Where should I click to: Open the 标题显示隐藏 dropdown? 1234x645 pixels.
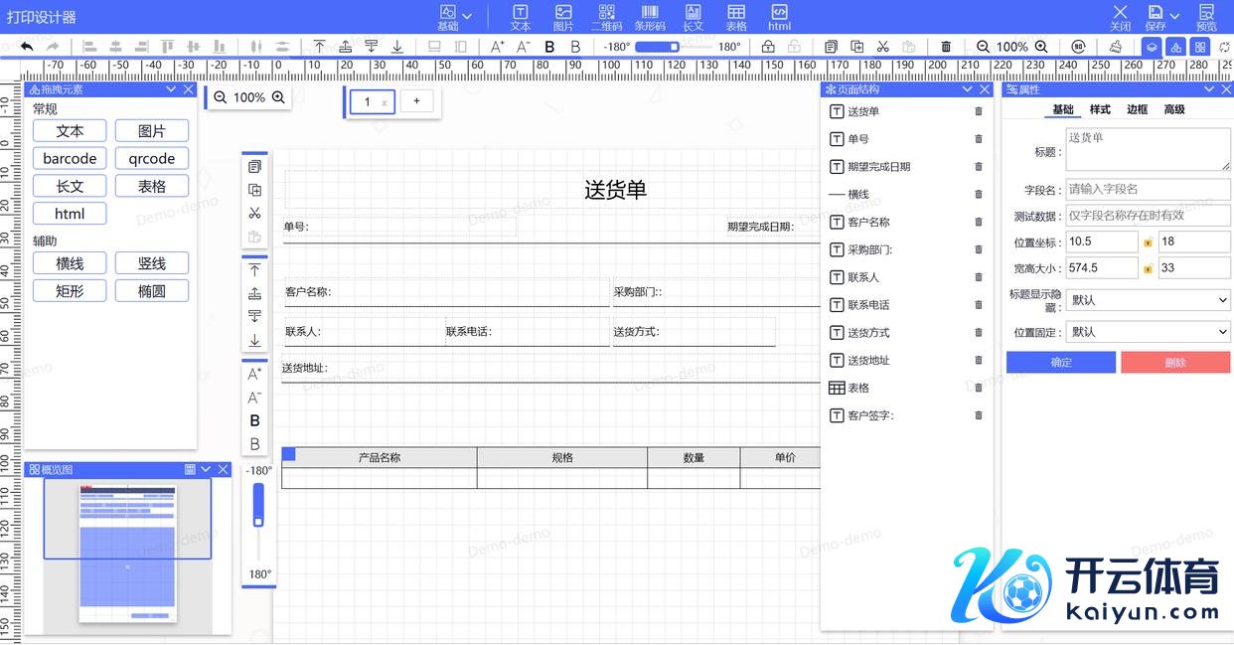point(1149,300)
